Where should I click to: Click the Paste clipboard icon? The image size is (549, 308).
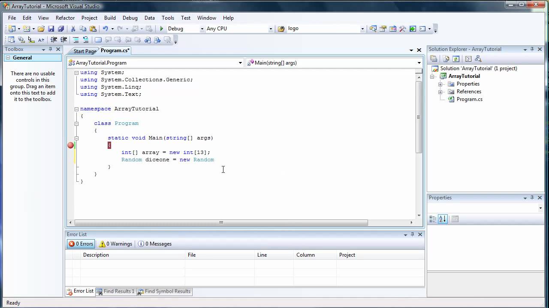pos(93,29)
